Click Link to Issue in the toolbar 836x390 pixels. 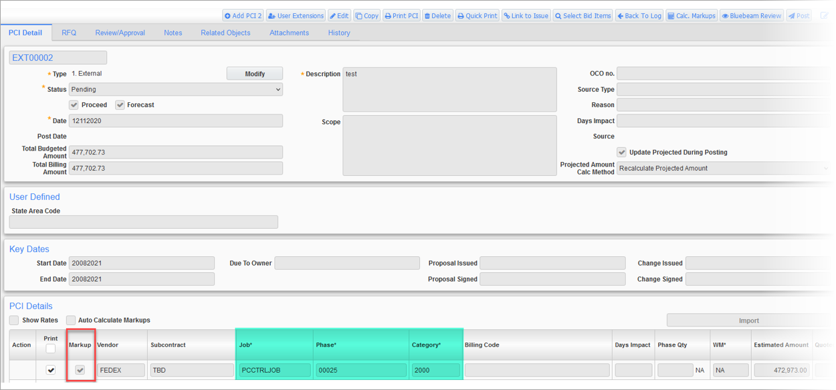(x=526, y=15)
